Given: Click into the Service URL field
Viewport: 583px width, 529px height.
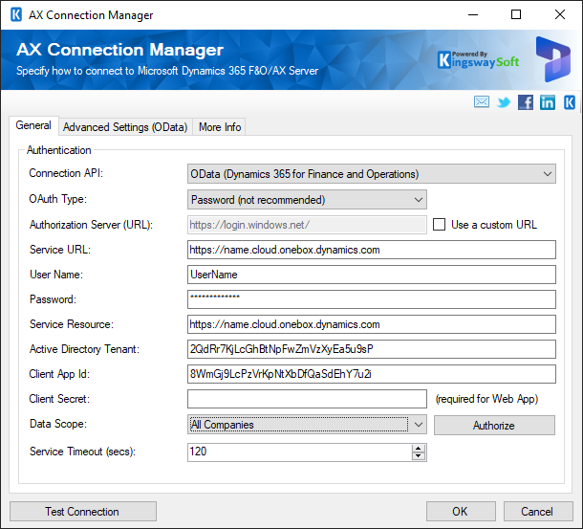Looking at the screenshot, I should (372, 250).
